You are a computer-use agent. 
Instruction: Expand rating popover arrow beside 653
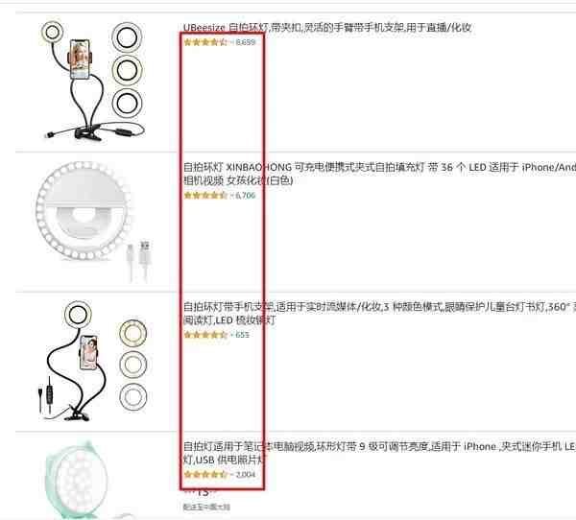click(231, 335)
